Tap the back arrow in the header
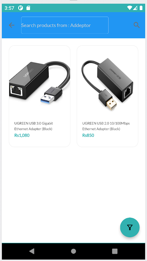 [12, 25]
